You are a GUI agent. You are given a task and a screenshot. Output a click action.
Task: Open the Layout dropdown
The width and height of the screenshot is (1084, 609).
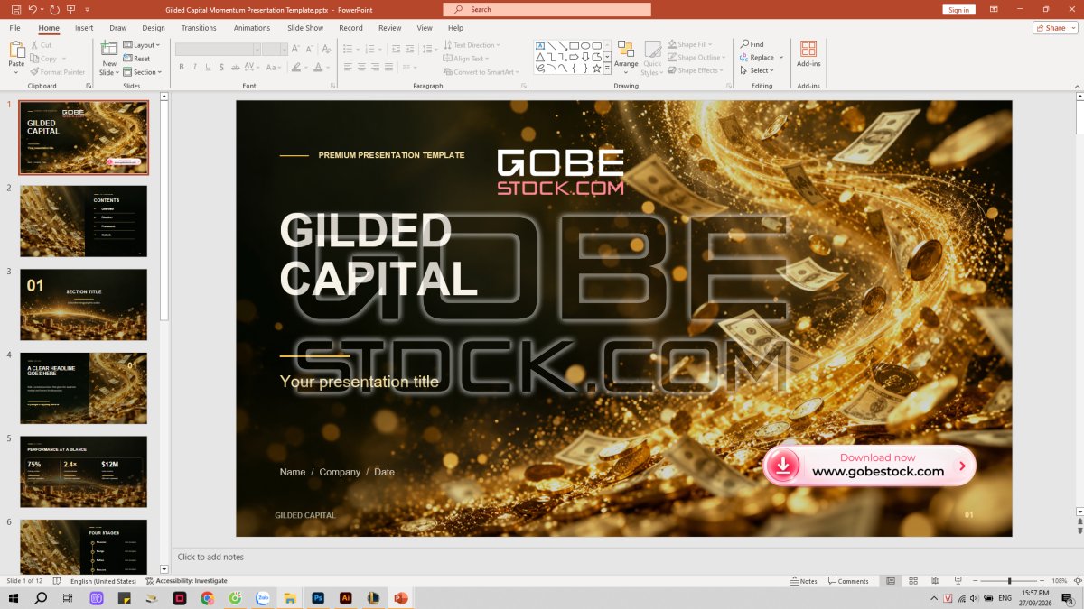[x=141, y=45]
